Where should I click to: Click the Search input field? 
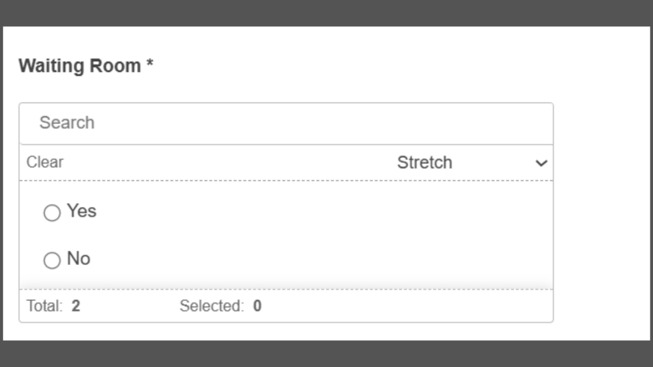coord(286,123)
